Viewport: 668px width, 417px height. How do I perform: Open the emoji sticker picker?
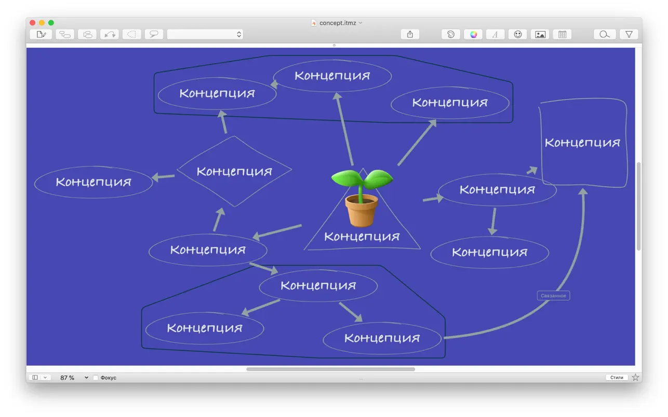coord(518,34)
